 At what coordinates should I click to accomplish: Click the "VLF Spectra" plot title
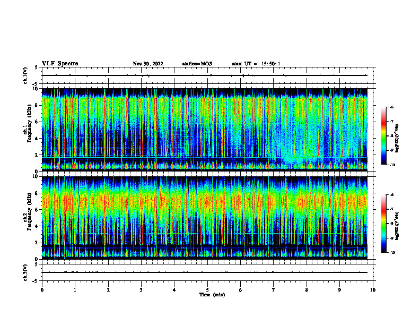tap(60, 64)
